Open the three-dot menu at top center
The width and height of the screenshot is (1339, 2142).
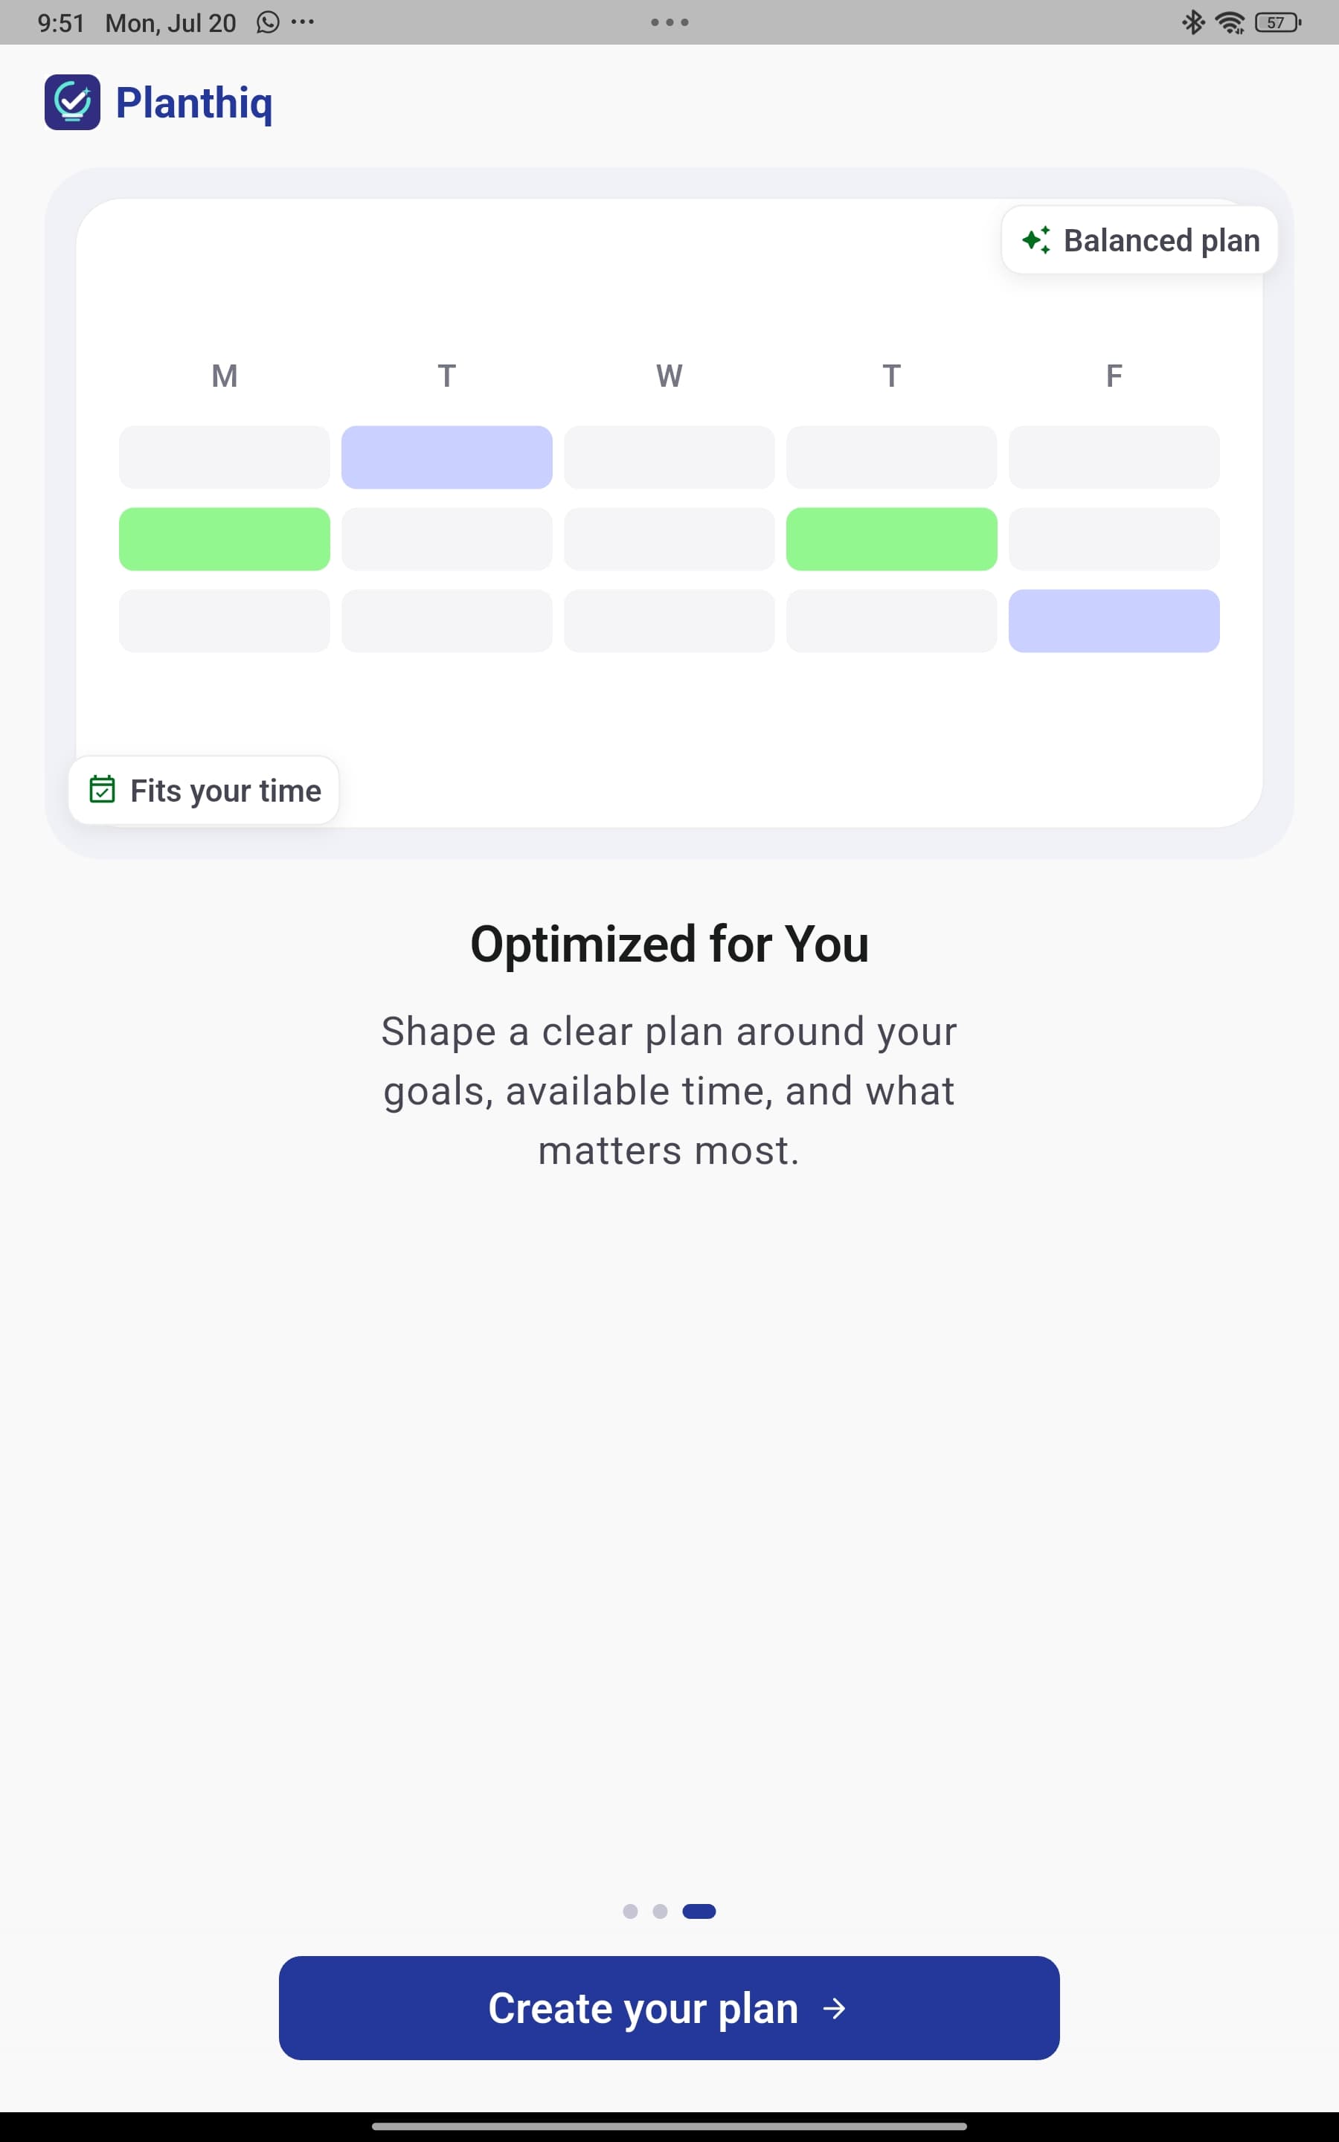point(669,22)
